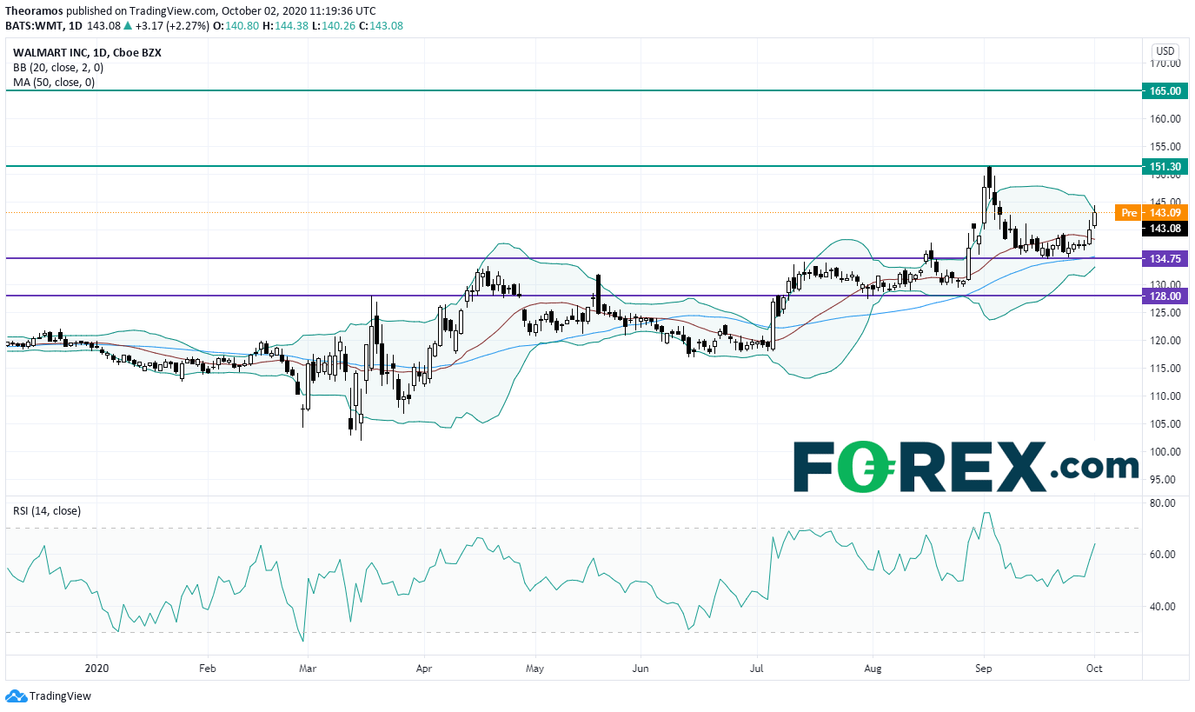Click the 120.00 price axis tick
Image resolution: width=1195 pixels, height=712 pixels.
pyautogui.click(x=1165, y=341)
